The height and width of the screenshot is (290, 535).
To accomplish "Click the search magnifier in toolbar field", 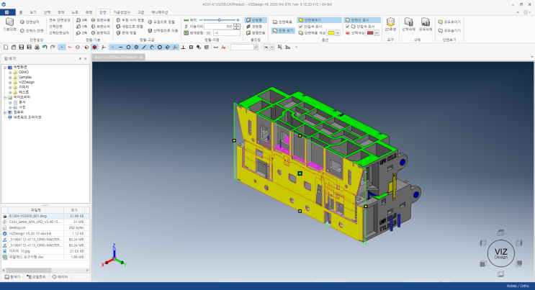I will (x=256, y=47).
